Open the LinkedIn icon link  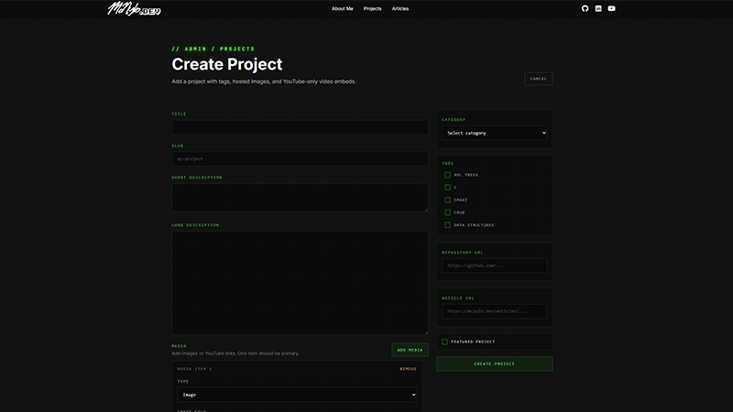pyautogui.click(x=598, y=8)
